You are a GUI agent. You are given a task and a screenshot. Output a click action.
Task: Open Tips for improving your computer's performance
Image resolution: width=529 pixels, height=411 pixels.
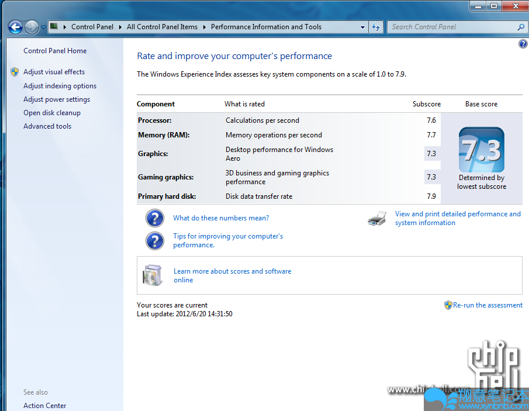coord(228,241)
